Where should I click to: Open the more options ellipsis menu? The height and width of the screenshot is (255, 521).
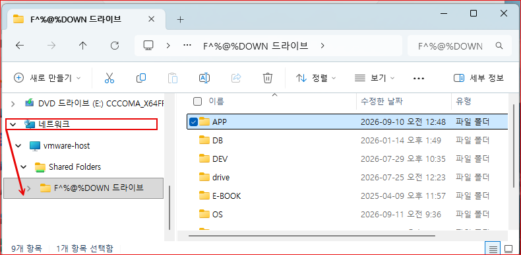419,79
